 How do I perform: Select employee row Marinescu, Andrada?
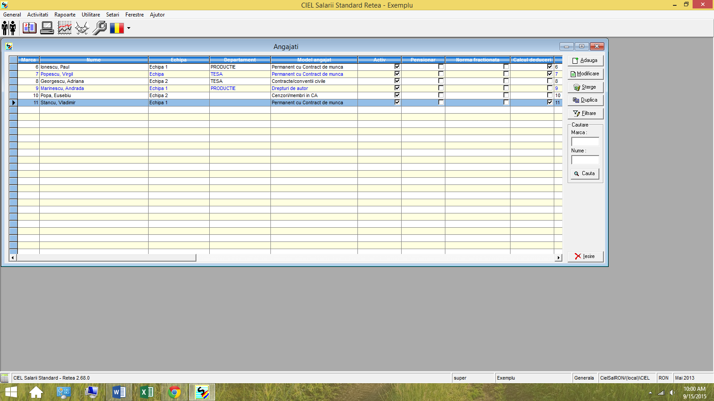click(x=286, y=88)
